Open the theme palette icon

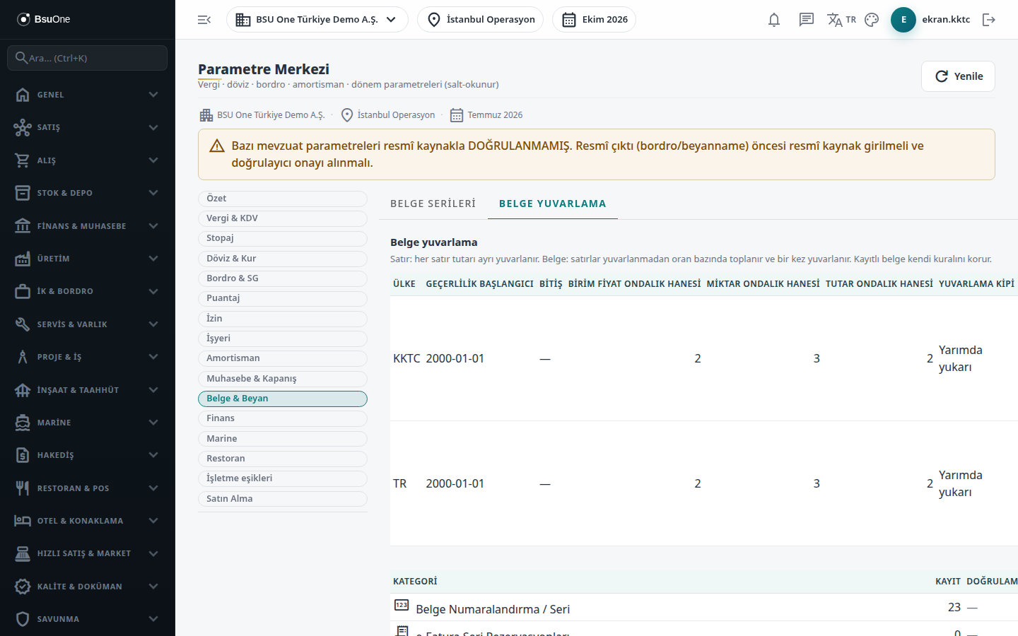[x=872, y=20]
